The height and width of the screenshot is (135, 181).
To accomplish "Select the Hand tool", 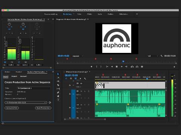I will click(58, 96).
